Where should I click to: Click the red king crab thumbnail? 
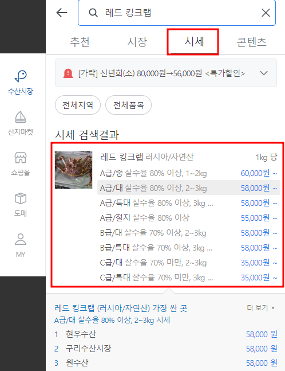pos(74,170)
